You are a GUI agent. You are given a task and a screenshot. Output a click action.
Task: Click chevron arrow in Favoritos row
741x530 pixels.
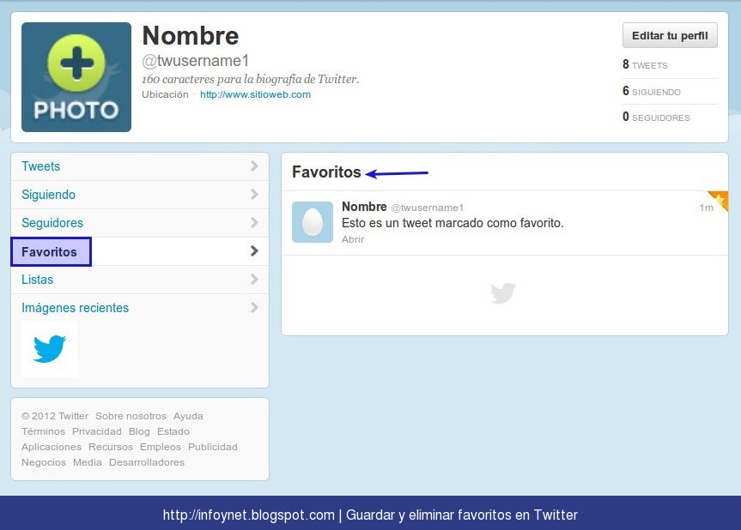click(x=254, y=251)
